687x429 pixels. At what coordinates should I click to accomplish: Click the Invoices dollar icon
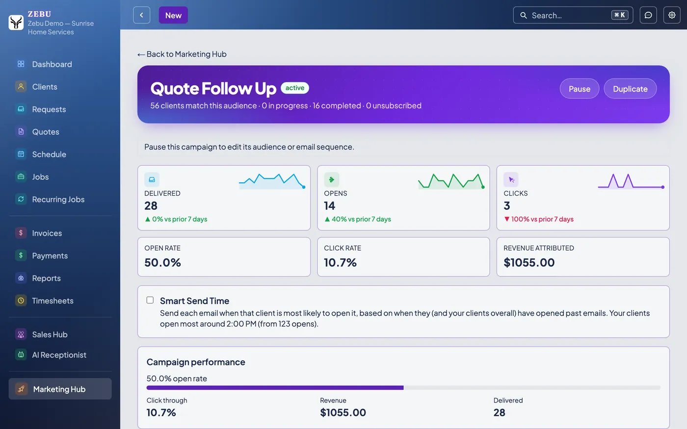(21, 233)
